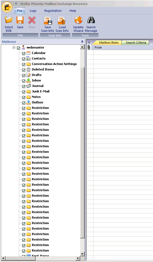Click the Outbox tray icon
The height and width of the screenshot is (262, 153).
(x=28, y=102)
